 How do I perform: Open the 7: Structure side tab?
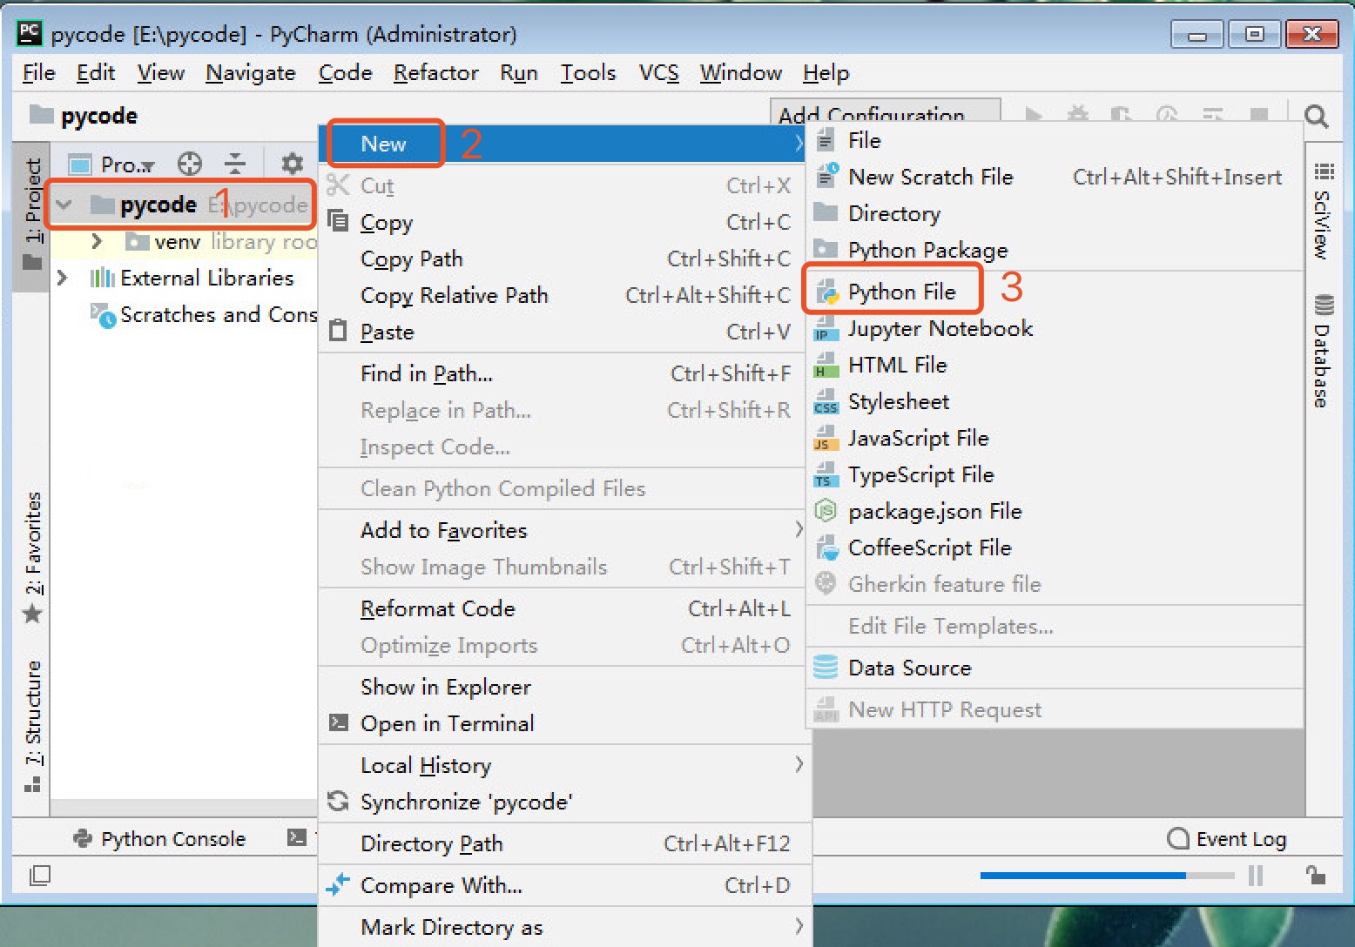32,726
